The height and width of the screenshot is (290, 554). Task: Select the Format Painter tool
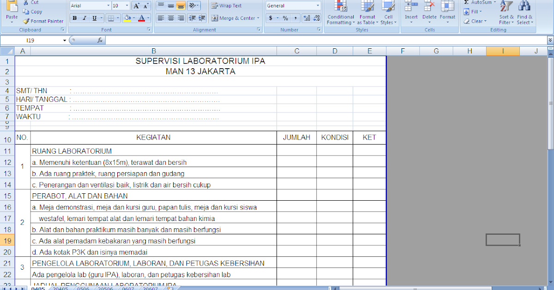pyautogui.click(x=43, y=21)
